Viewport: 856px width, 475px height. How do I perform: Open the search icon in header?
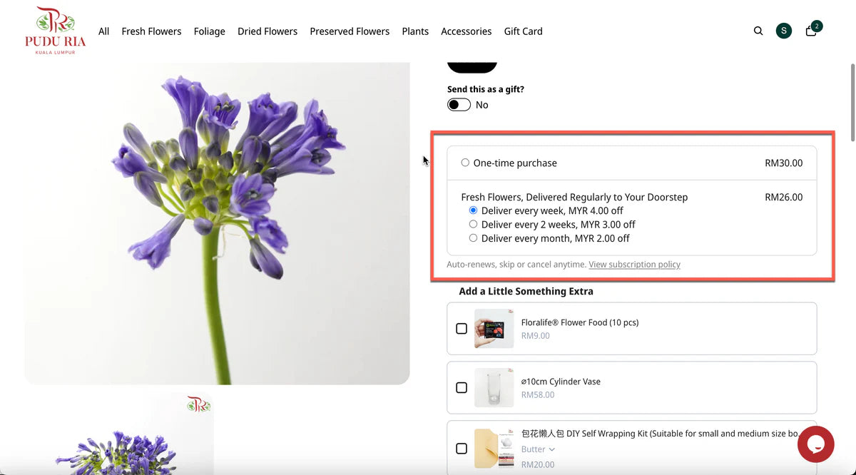pos(758,31)
